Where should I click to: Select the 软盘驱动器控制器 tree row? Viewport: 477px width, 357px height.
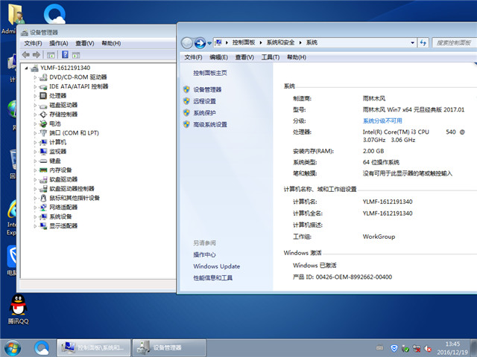(x=72, y=189)
